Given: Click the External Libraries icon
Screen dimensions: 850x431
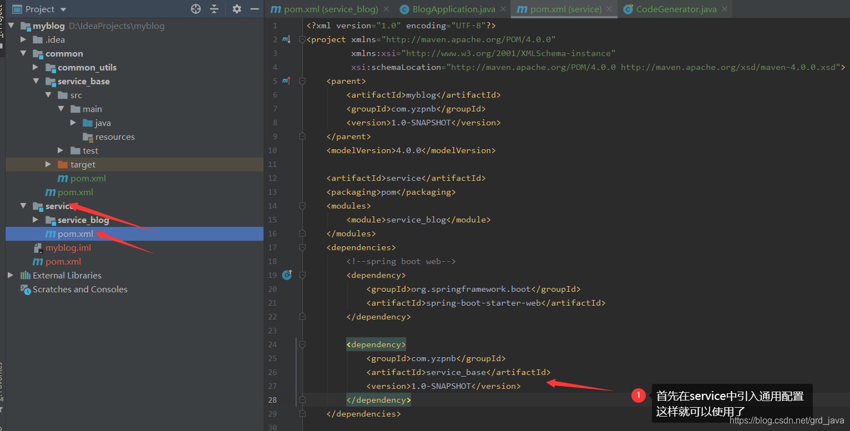Looking at the screenshot, I should [26, 275].
